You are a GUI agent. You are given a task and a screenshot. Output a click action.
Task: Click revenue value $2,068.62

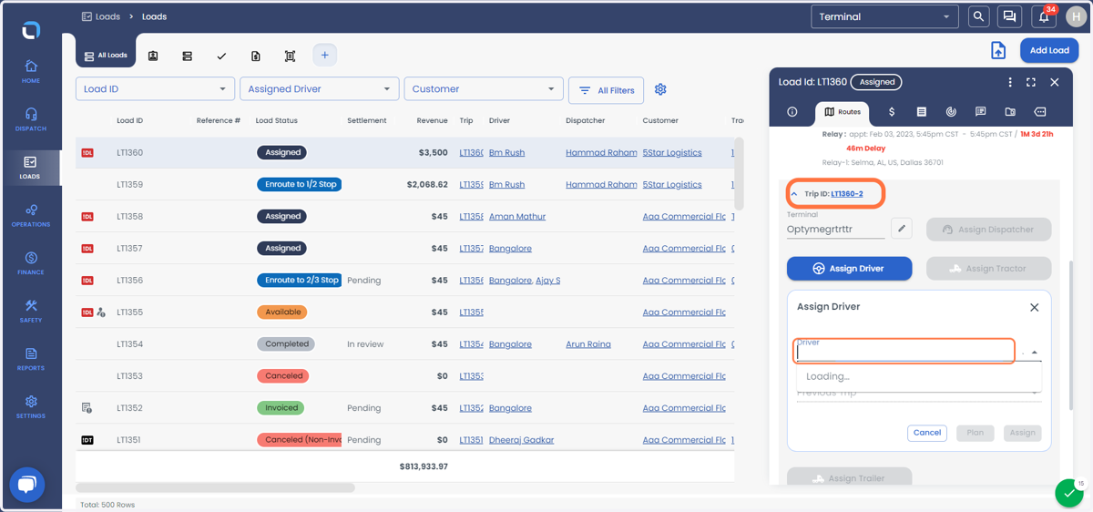[x=427, y=185]
